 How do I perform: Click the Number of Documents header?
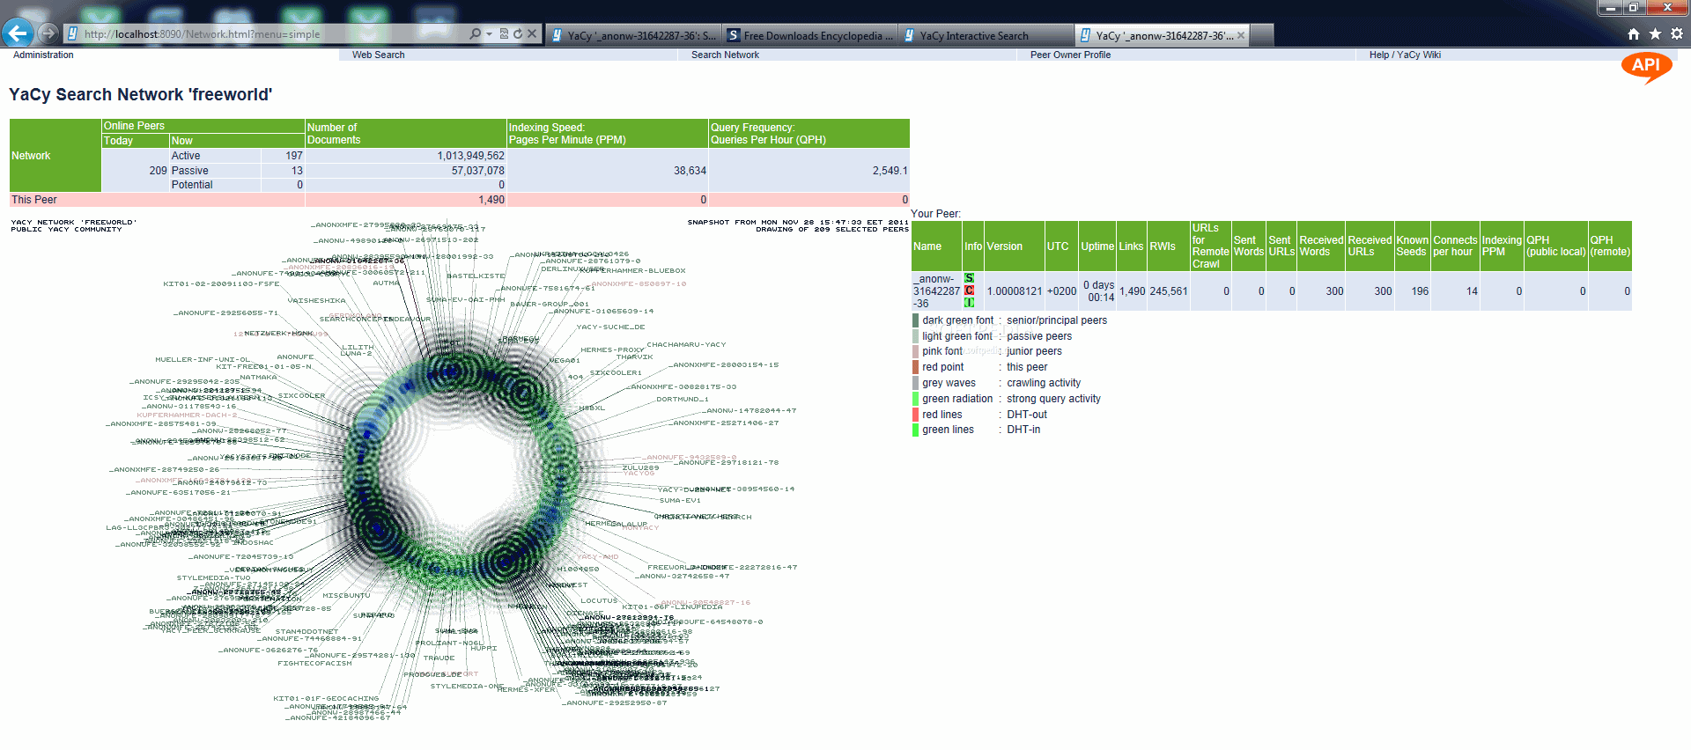(x=405, y=134)
